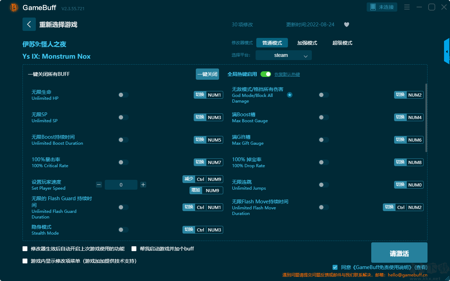Open the steam platform dropdown

click(284, 55)
